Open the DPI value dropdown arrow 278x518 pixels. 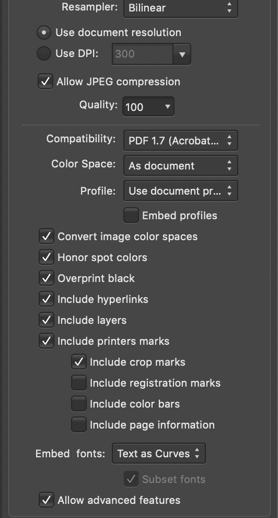coord(182,54)
